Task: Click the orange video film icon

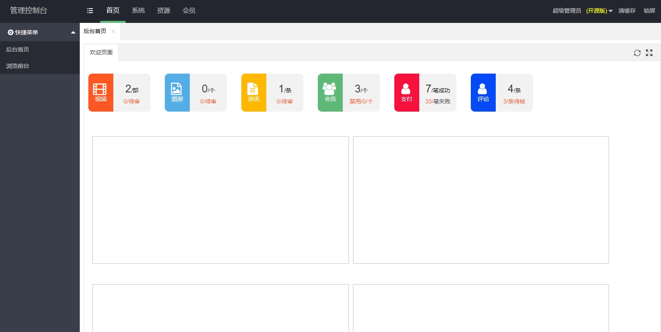Action: 101,92
